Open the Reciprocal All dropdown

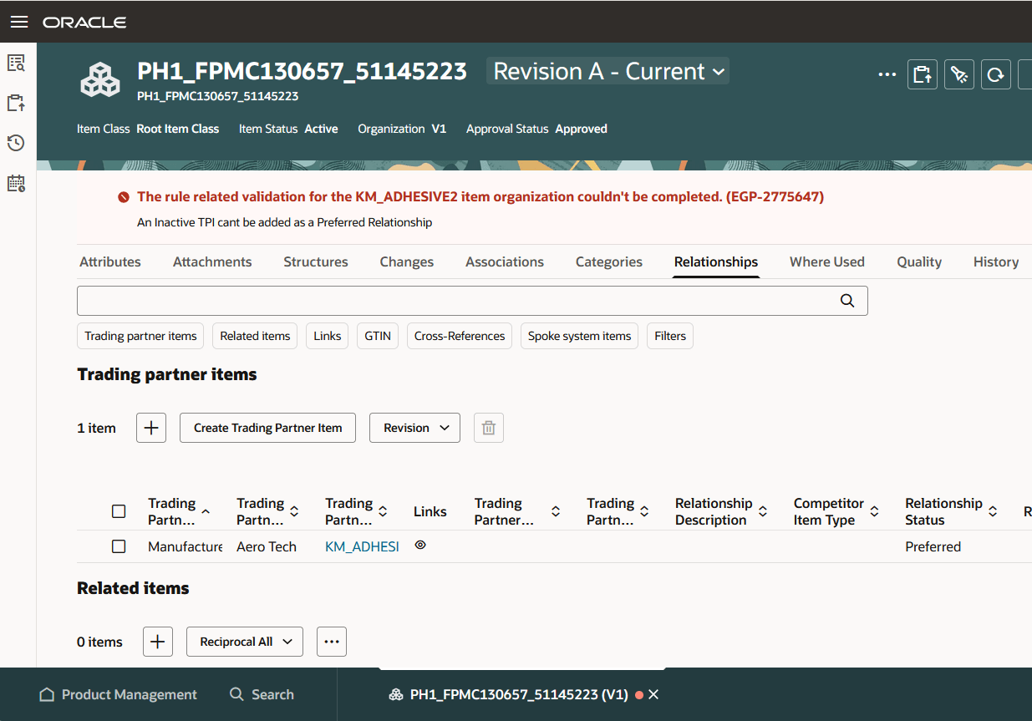click(x=245, y=642)
